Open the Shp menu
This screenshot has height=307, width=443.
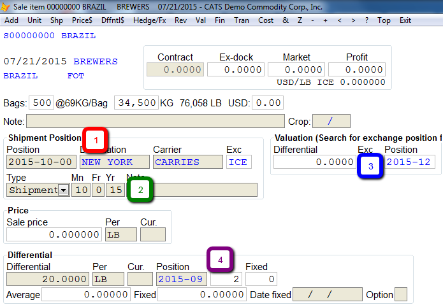57,20
